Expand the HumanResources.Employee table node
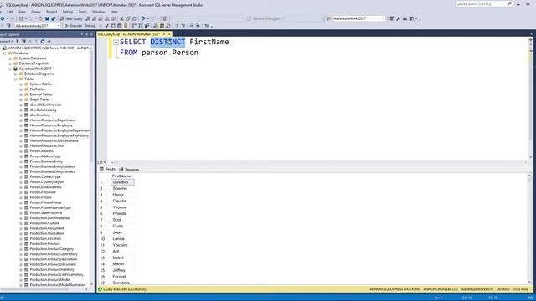Viewport: 536px width, 301px height. click(x=21, y=125)
